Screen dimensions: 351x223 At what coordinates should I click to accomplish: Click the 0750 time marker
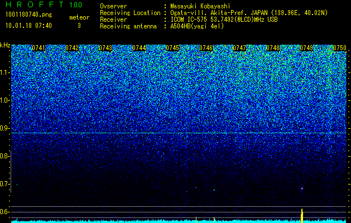(340, 48)
